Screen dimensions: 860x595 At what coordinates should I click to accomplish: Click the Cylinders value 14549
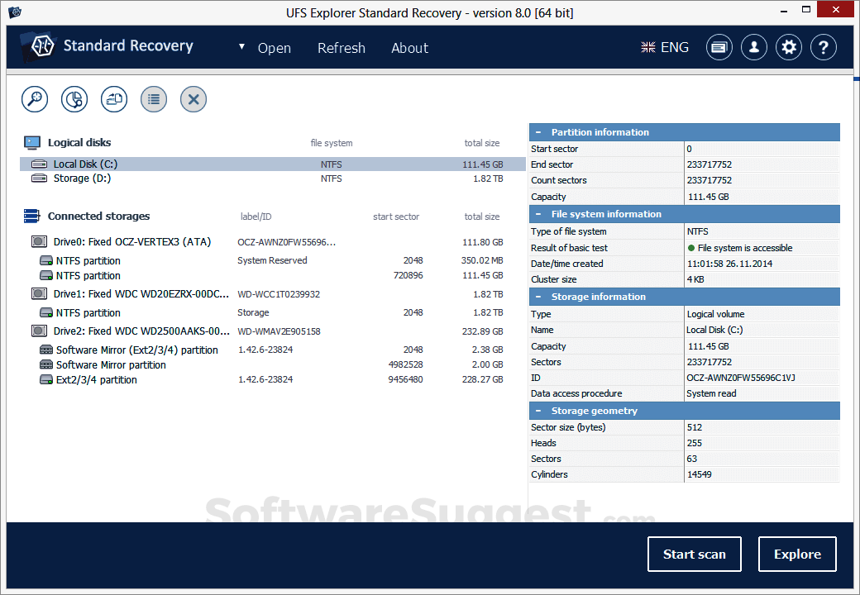(x=700, y=474)
